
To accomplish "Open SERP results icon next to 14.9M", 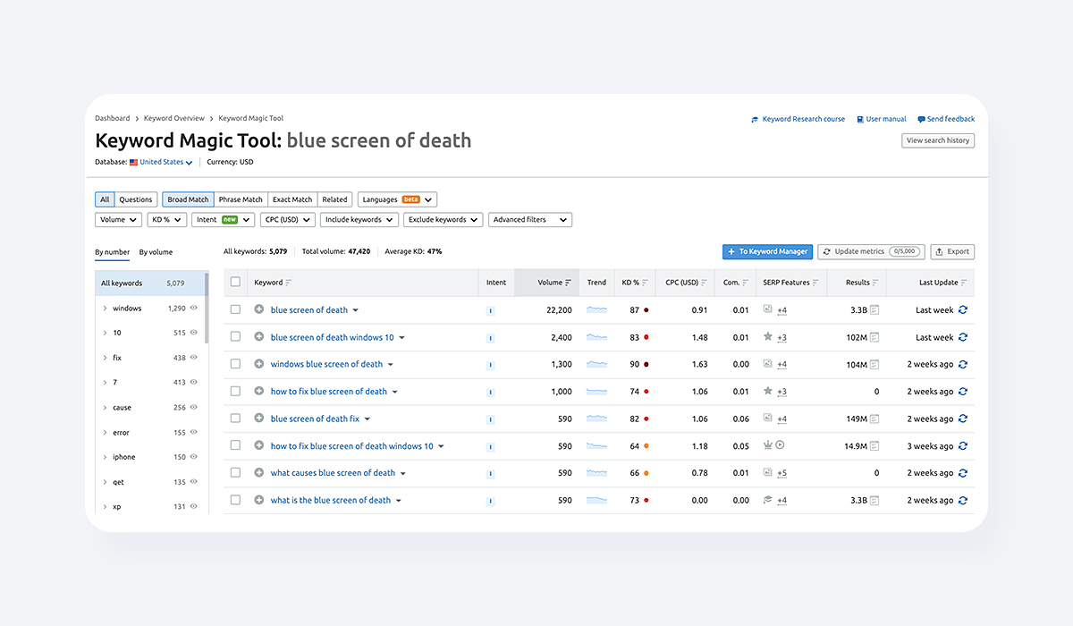I will [x=874, y=446].
